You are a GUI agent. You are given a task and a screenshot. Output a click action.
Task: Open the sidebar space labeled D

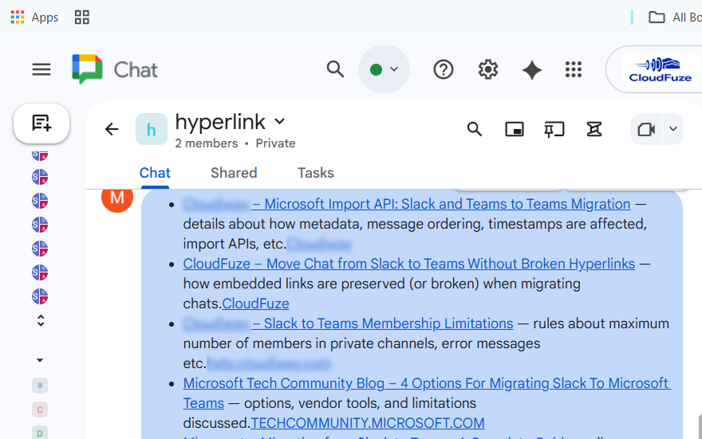point(40,433)
